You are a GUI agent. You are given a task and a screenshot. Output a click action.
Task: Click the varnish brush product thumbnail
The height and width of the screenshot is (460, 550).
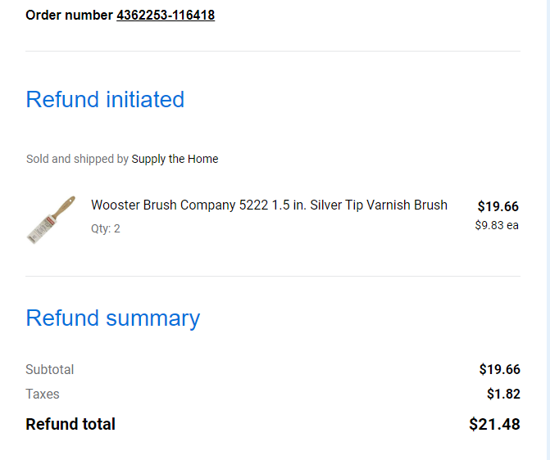coord(51,219)
